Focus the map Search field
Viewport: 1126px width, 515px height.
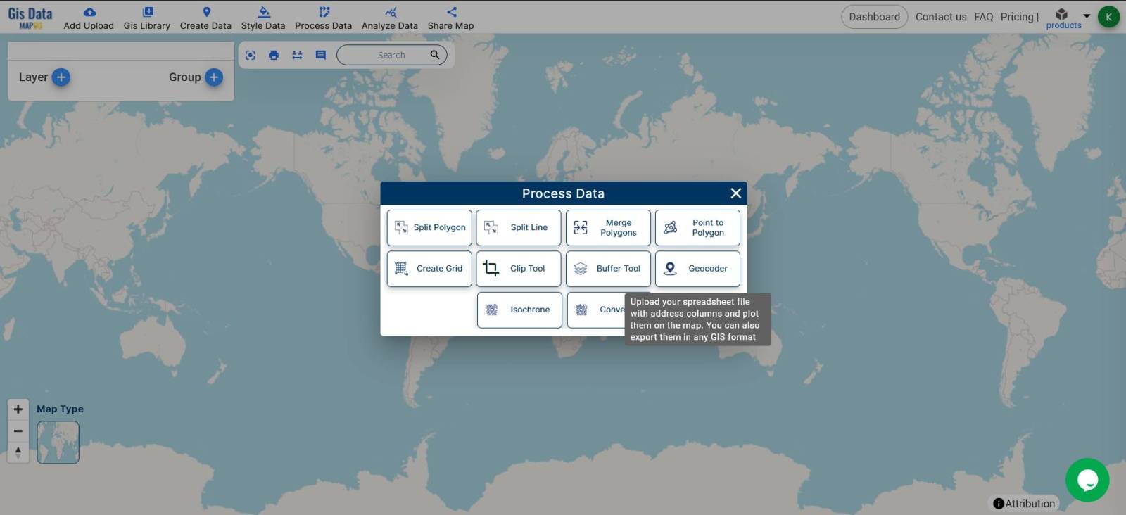391,55
